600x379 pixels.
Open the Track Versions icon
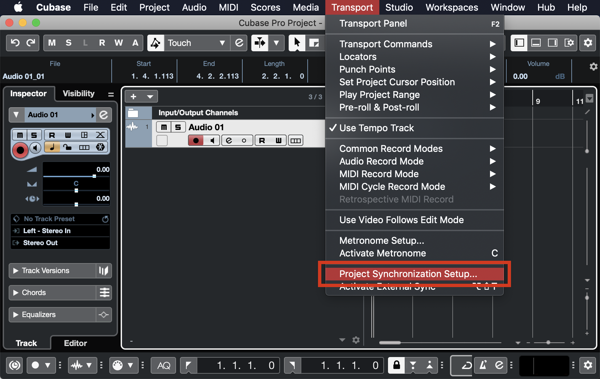point(104,271)
